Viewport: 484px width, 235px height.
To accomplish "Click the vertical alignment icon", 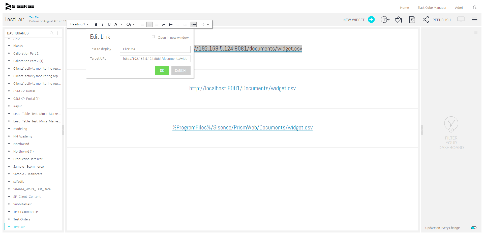I will coord(203,24).
